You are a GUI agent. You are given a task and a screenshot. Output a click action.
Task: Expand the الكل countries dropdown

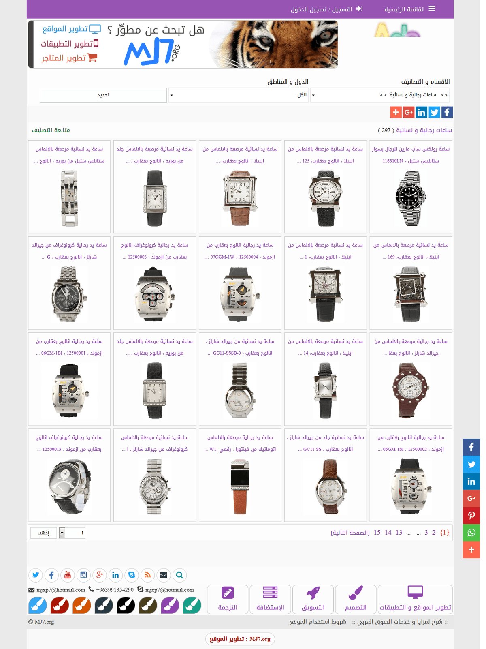pyautogui.click(x=239, y=95)
